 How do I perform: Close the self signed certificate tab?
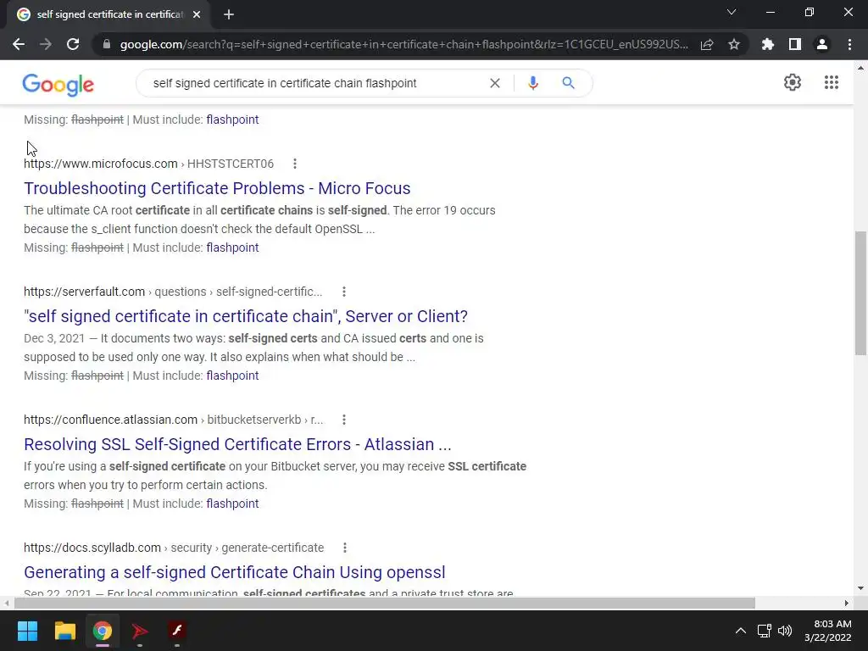click(x=197, y=14)
